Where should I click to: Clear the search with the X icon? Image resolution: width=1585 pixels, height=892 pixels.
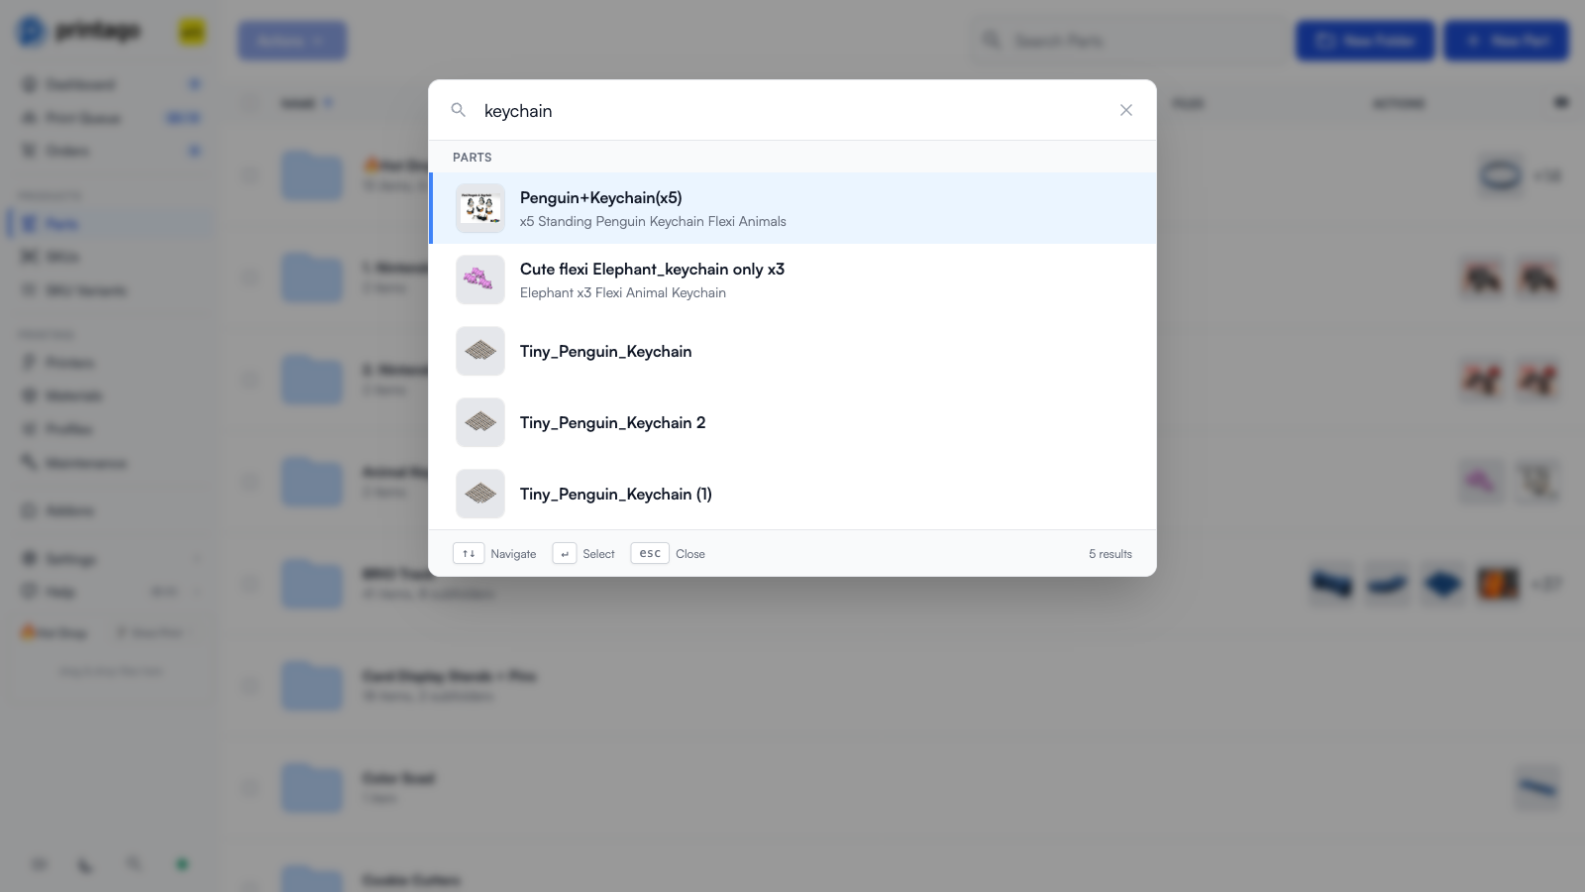coord(1126,110)
